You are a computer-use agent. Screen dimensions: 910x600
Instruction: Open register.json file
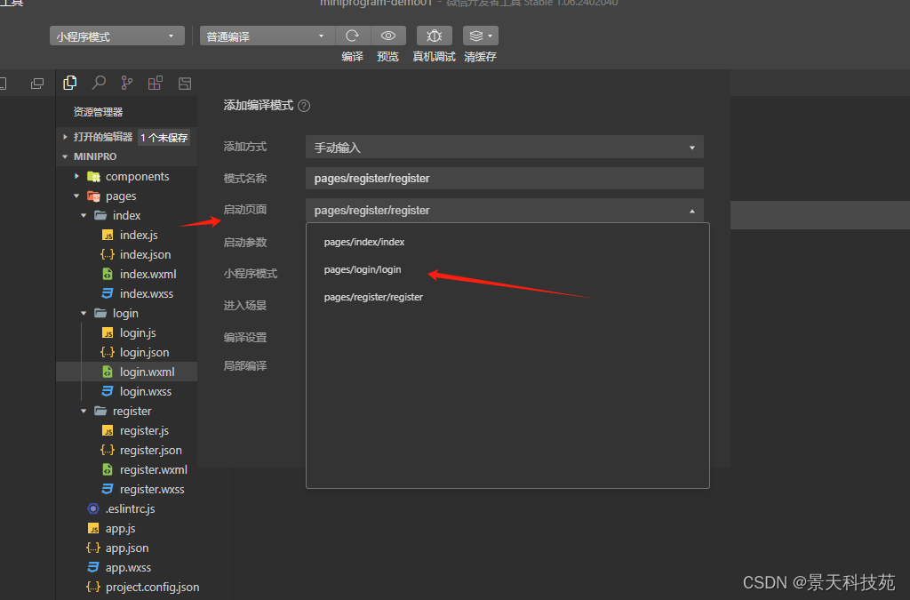click(x=151, y=451)
